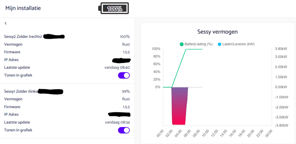Click Sessy2 Laatste update vandaag 08:40
296x144 pixels.
point(117,67)
